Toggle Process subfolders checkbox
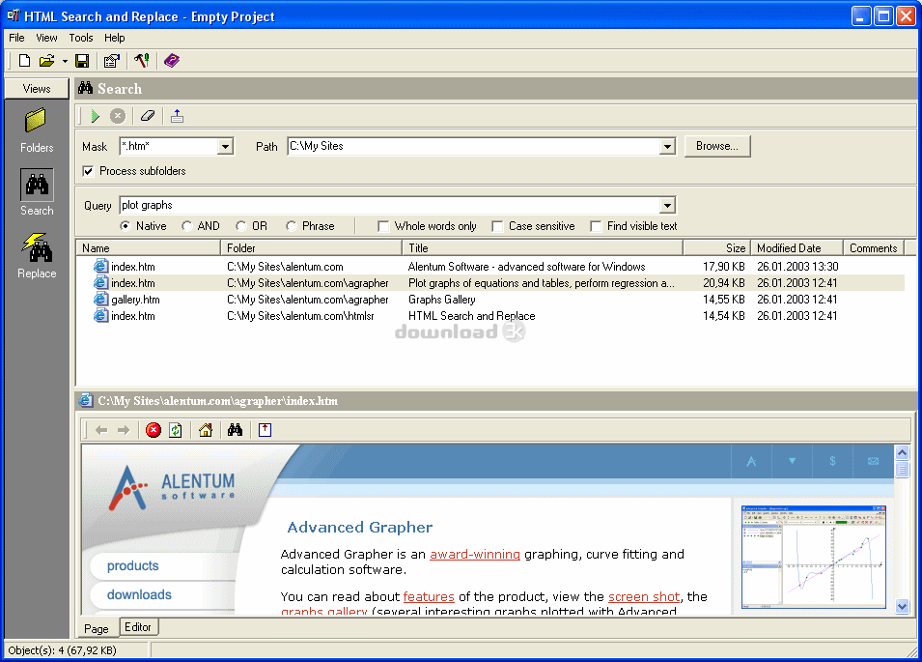Screen dimensions: 922x662 88,171
